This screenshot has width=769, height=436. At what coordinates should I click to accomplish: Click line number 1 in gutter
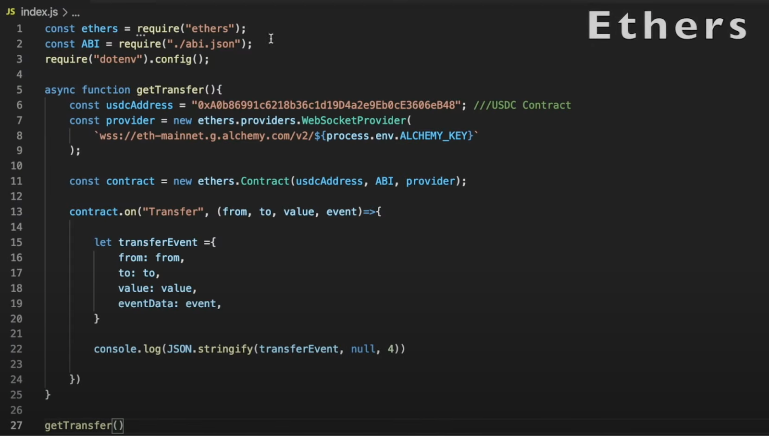coord(19,29)
